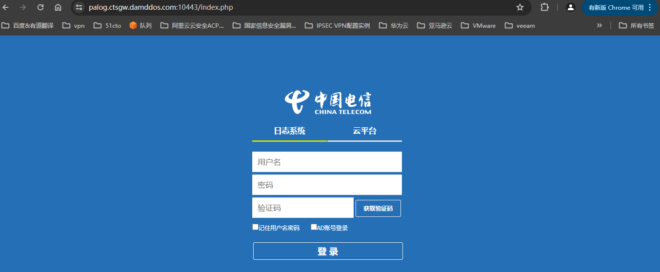This screenshot has height=272, width=660.
Task: Open the 百度&有道翻译 bookmark folder
Action: coord(27,25)
